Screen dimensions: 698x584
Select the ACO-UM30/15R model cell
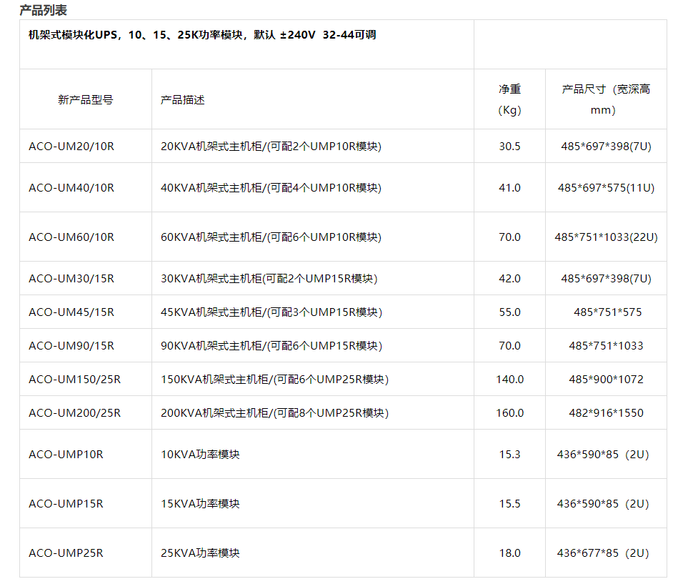click(71, 279)
